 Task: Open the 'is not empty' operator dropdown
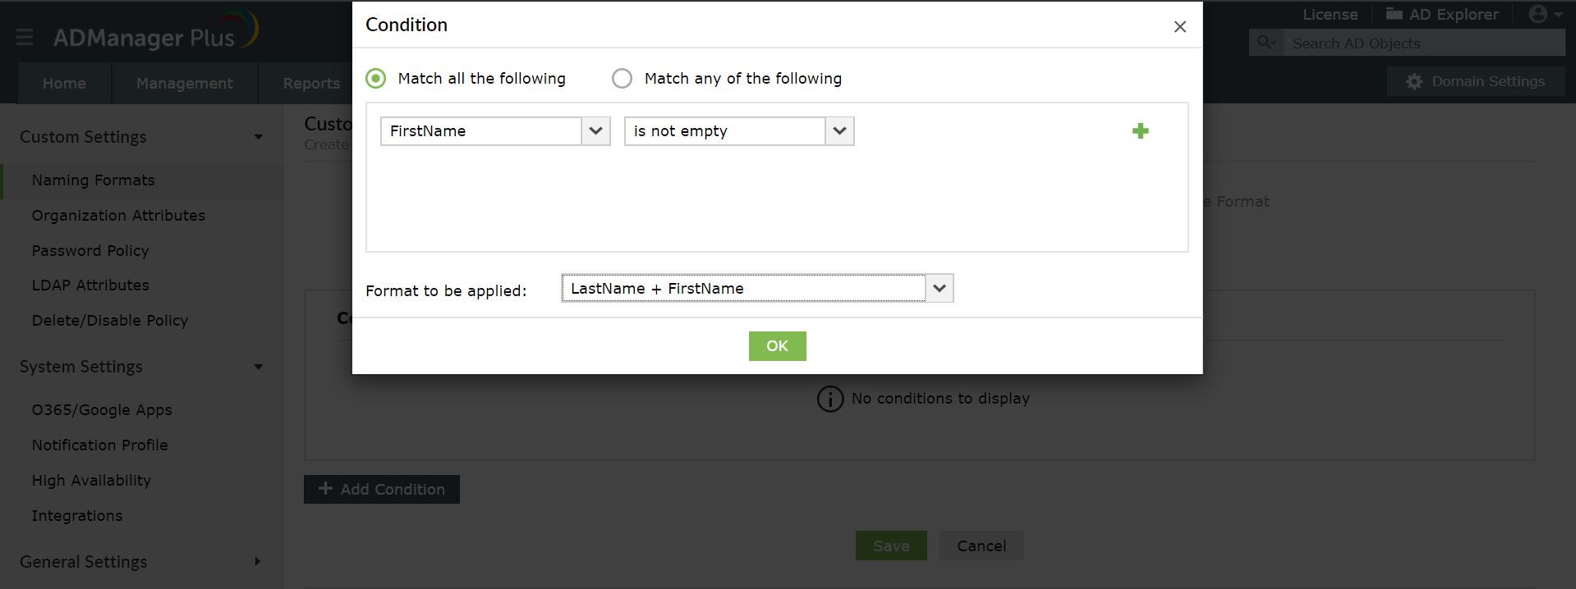pos(839,131)
